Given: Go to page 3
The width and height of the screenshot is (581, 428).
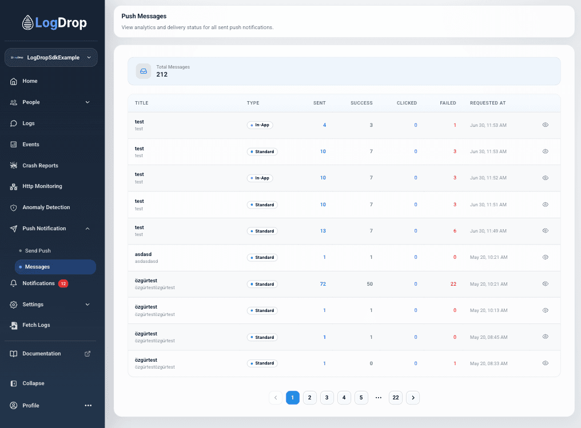Looking at the screenshot, I should click(x=327, y=398).
